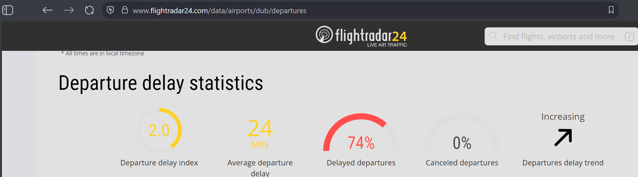Reload the page with refresh icon
This screenshot has height=177, width=638.
click(90, 10)
